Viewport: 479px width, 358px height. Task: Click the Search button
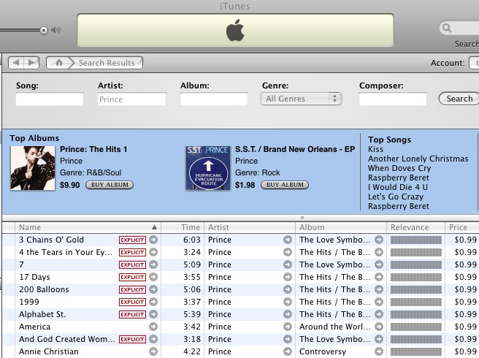(x=459, y=99)
